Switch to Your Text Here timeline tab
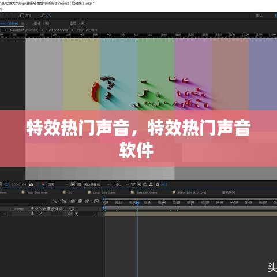This screenshot has height=277, width=277. (38, 193)
